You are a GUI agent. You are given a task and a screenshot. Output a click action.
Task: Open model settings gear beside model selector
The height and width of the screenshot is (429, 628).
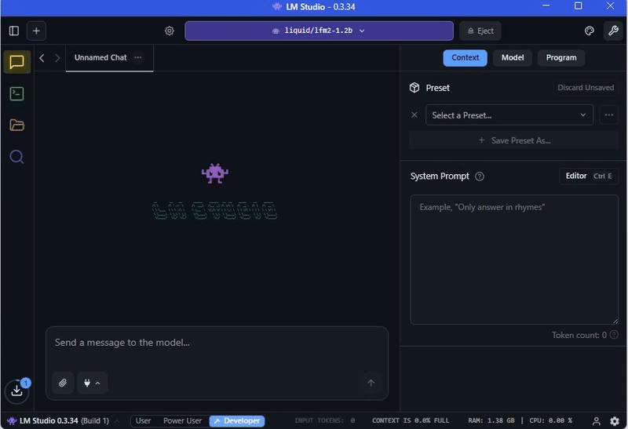point(170,31)
